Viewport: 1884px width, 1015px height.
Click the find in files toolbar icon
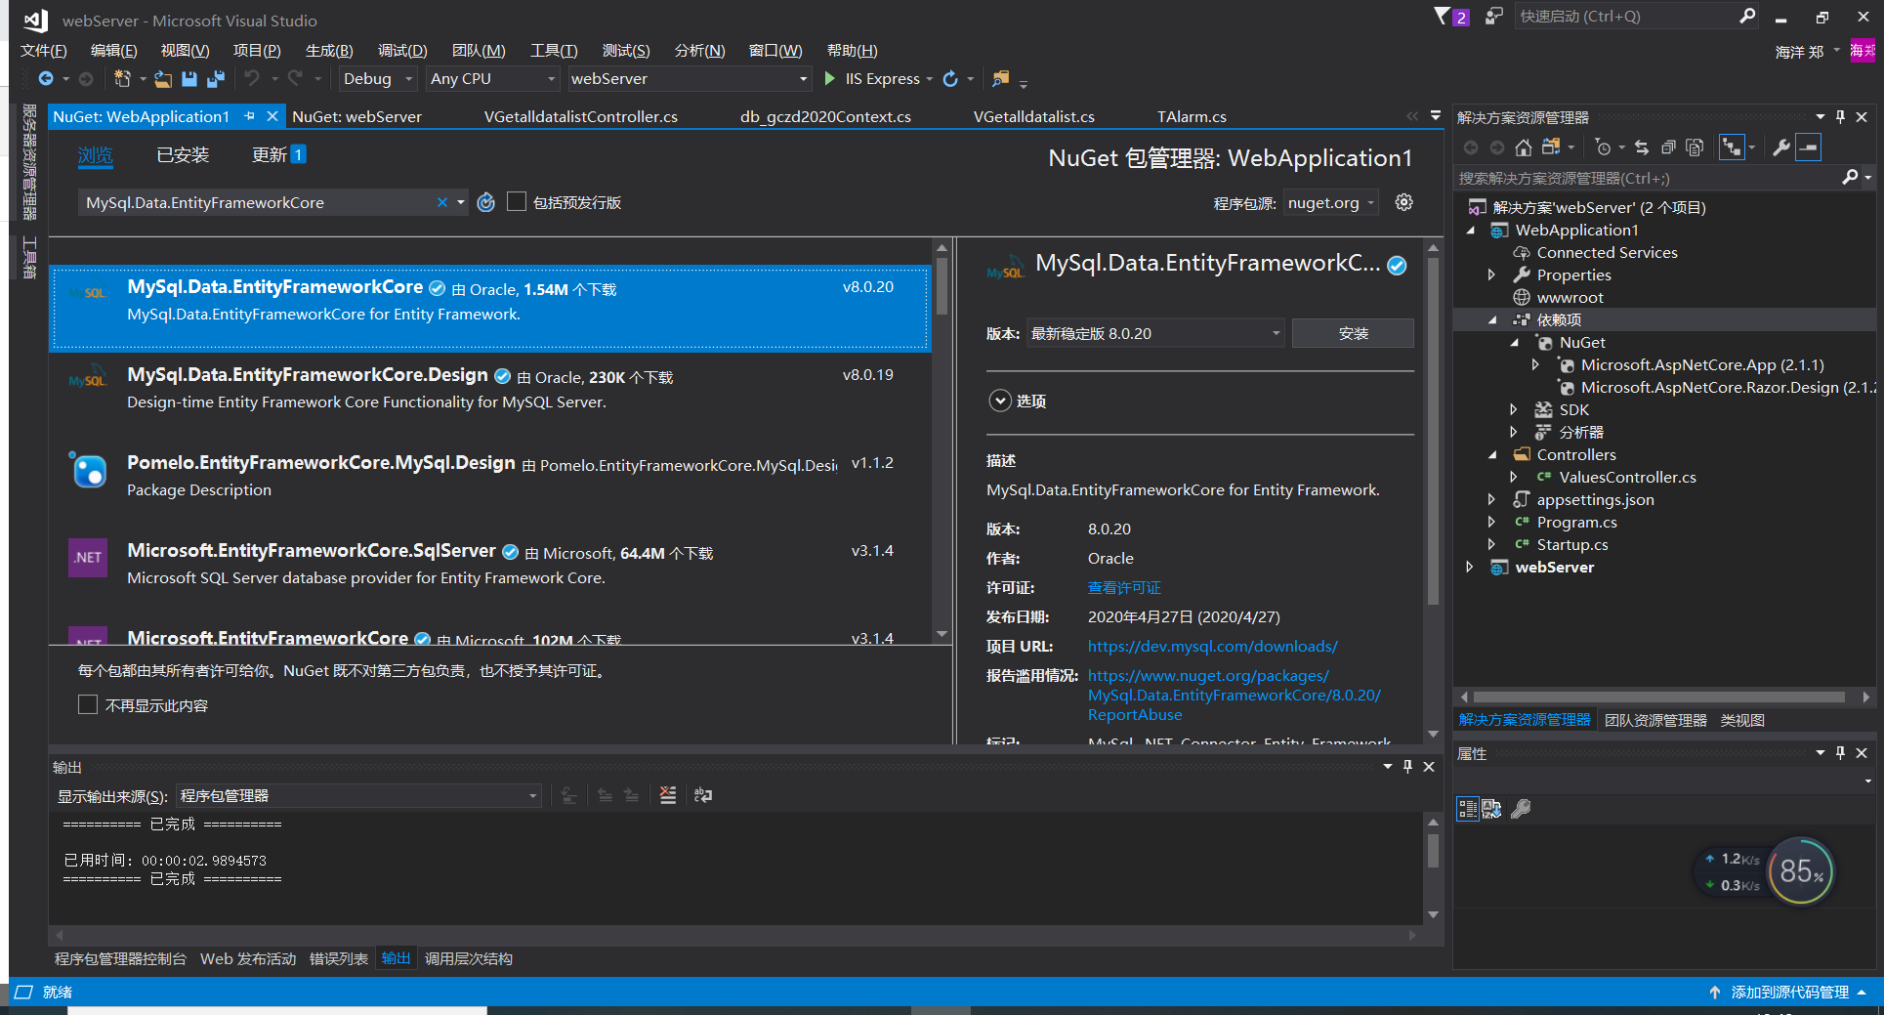pyautogui.click(x=1001, y=78)
